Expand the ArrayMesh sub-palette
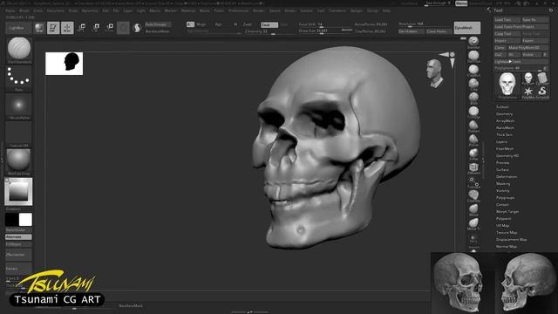The height and width of the screenshot is (314, 558). 505,121
